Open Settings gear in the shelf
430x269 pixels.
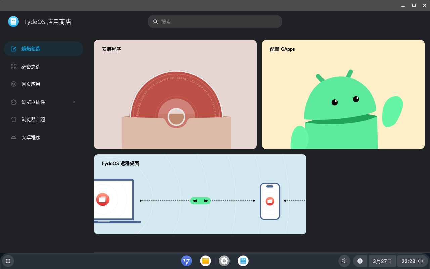[224, 261]
